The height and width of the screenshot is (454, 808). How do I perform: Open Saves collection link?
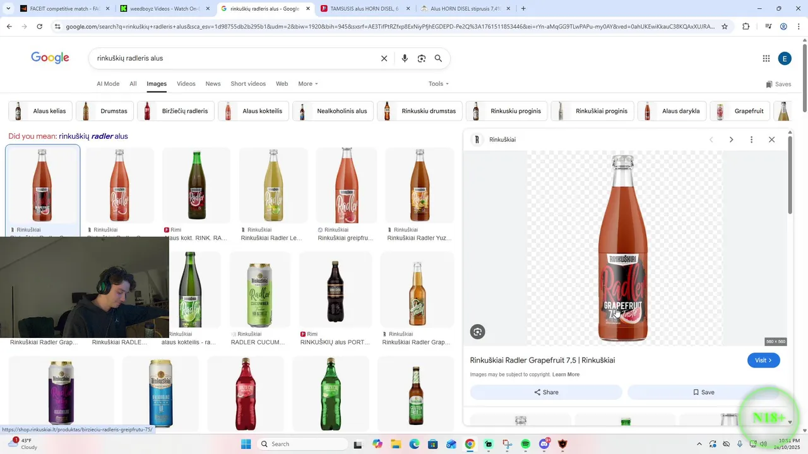pos(778,84)
